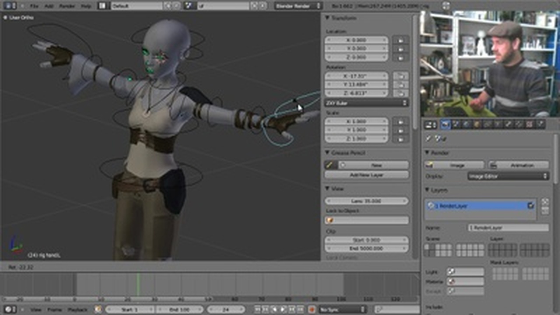
Task: Click the Render Image button
Action: [454, 165]
